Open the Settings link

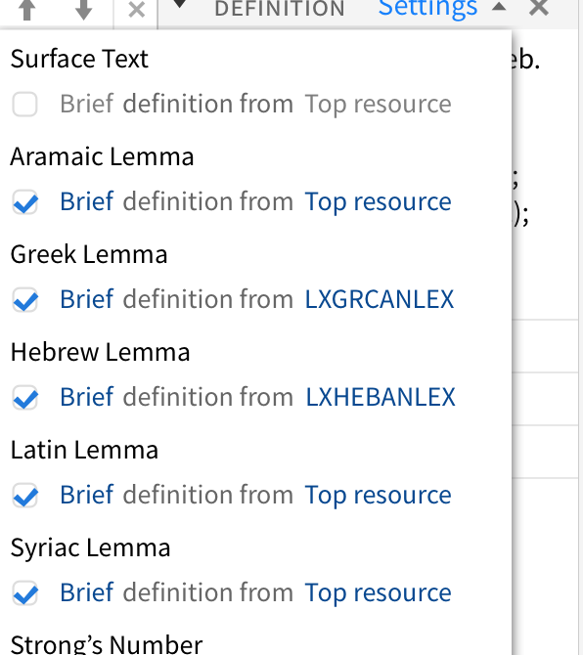[427, 8]
